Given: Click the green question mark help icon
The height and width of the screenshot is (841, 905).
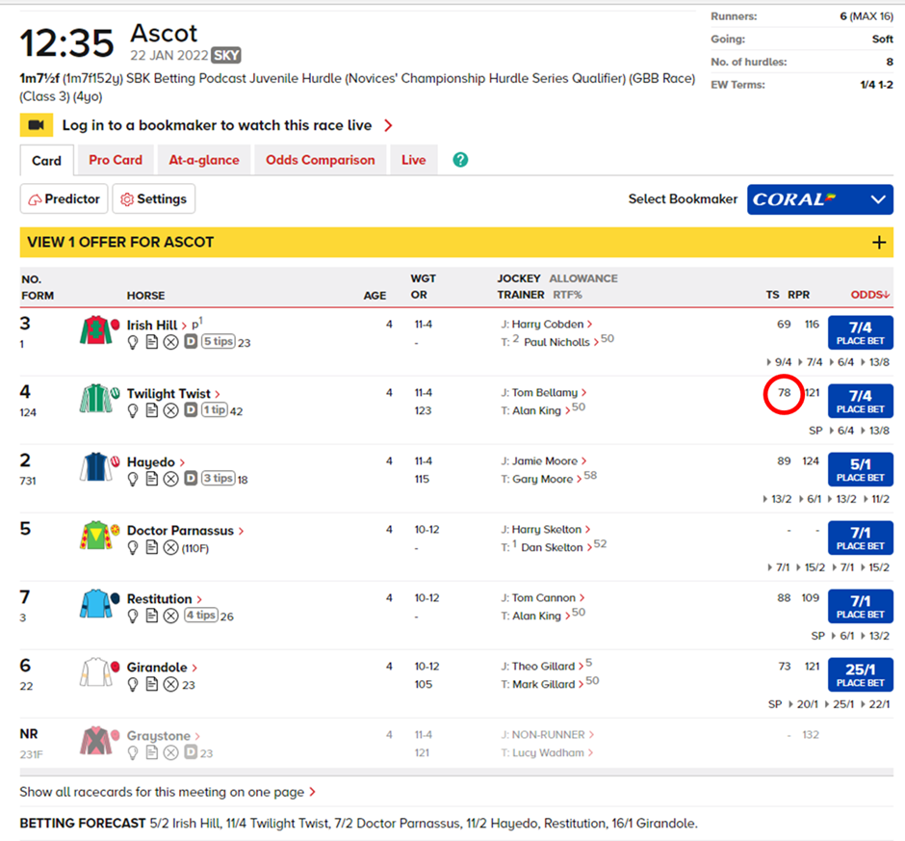Looking at the screenshot, I should [x=459, y=160].
